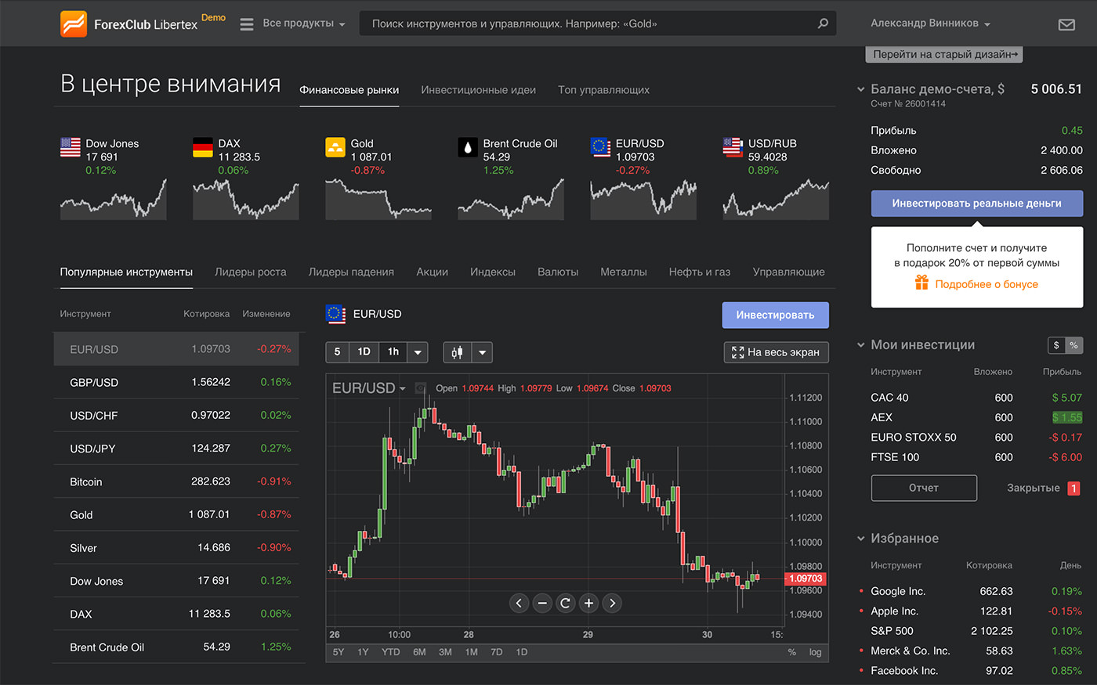Pan chart left with the left arrow button
This screenshot has height=685, width=1097.
[519, 603]
